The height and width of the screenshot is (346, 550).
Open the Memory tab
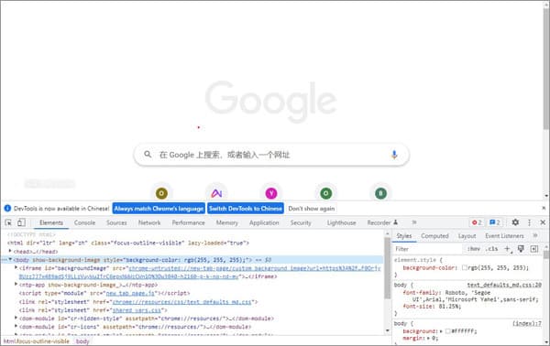tap(227, 222)
